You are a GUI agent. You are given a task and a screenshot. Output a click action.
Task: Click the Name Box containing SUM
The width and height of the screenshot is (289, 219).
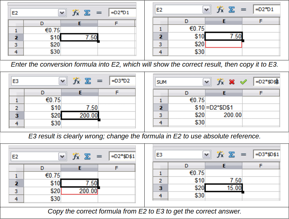click(x=178, y=82)
